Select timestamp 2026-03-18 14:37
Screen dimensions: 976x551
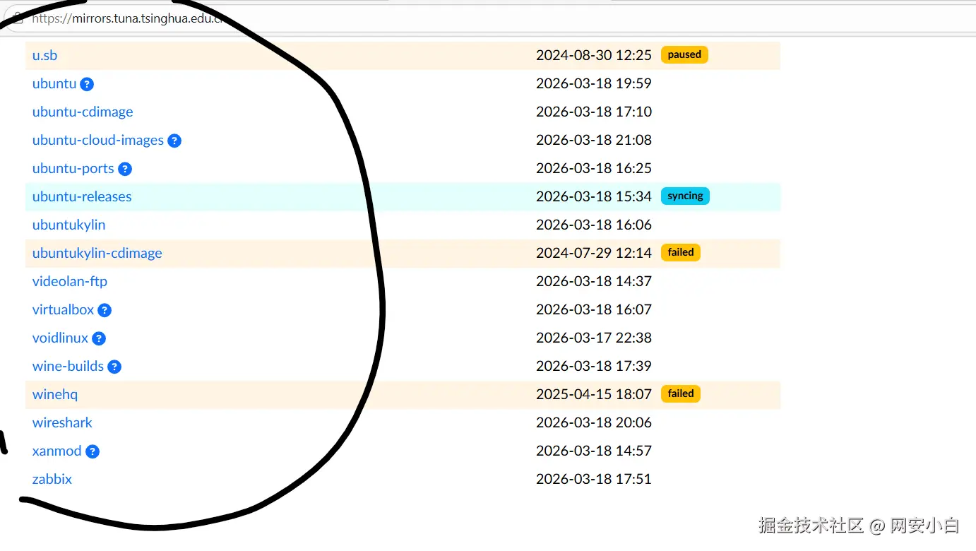pos(594,281)
